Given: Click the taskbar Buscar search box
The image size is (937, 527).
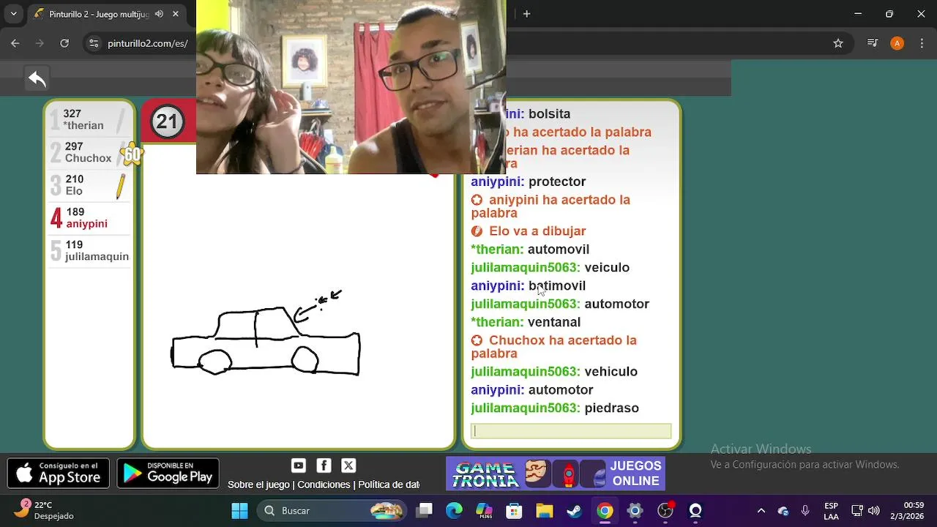Looking at the screenshot, I should click(333, 511).
